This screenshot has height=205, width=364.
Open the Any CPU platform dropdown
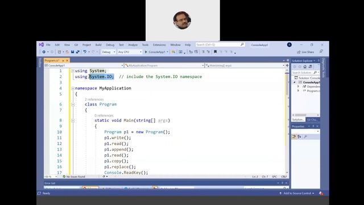coord(130,52)
